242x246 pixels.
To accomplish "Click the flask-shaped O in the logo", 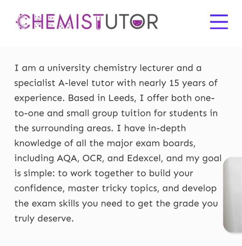I will click(136, 22).
